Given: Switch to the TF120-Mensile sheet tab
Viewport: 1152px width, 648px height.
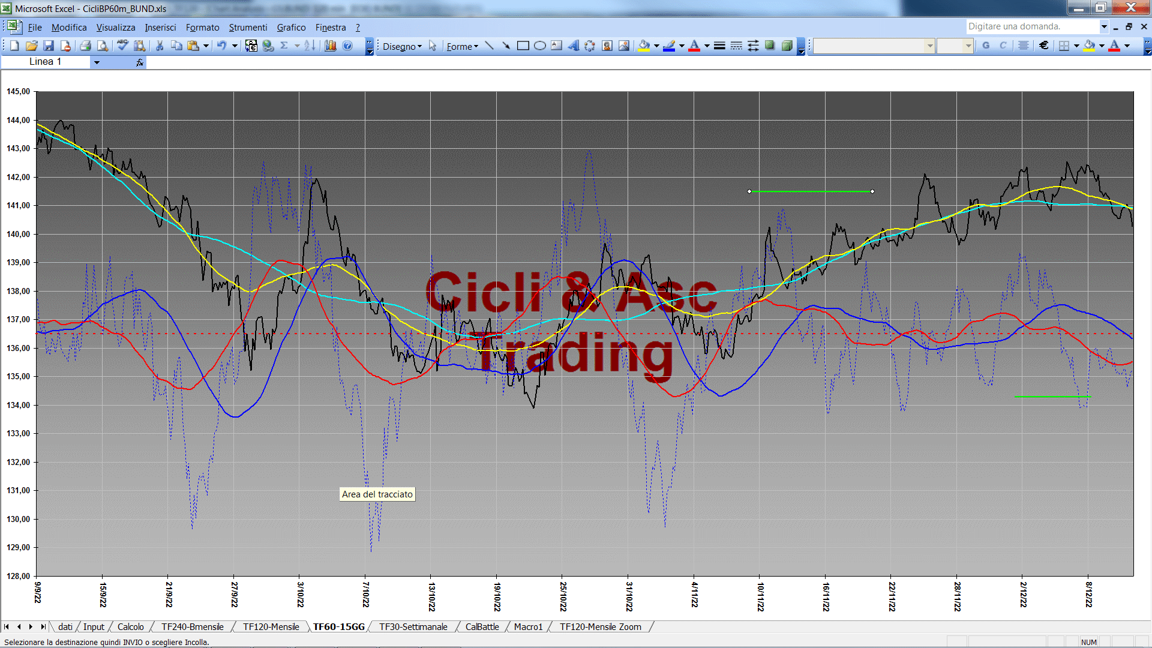Looking at the screenshot, I should click(x=271, y=627).
